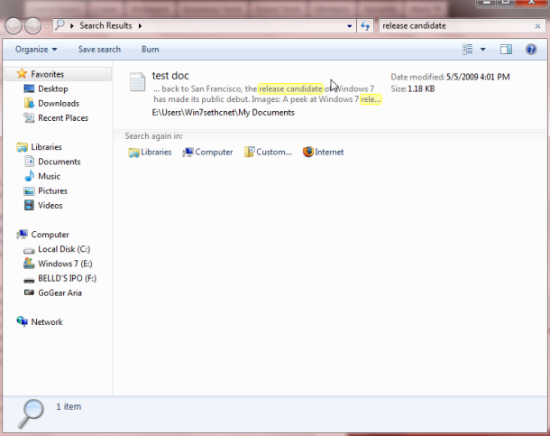Screen dimensions: 550x436
Task: Open GoGear Aria device in sidebar
Action: (x=60, y=293)
